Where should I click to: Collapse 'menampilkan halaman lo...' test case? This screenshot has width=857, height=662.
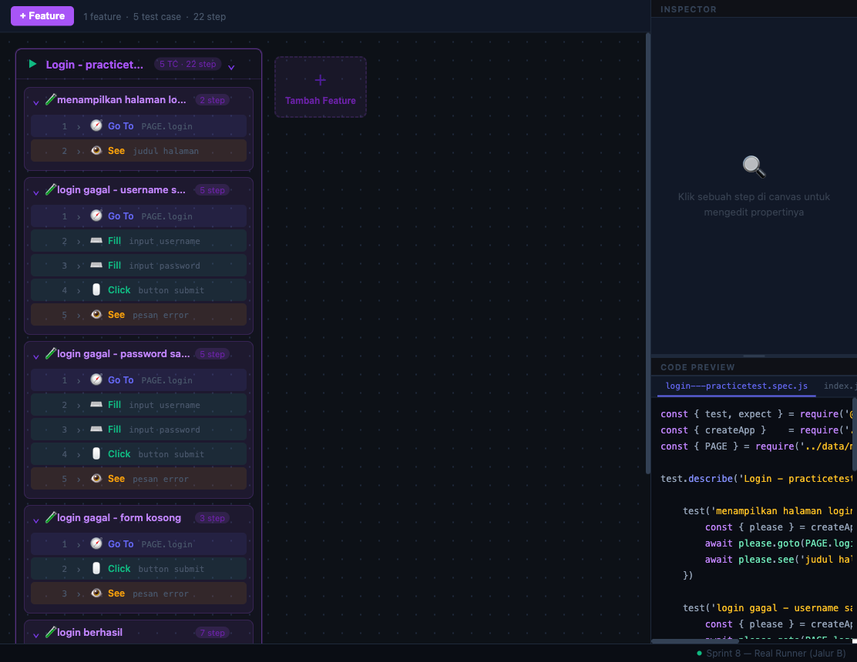coord(36,102)
